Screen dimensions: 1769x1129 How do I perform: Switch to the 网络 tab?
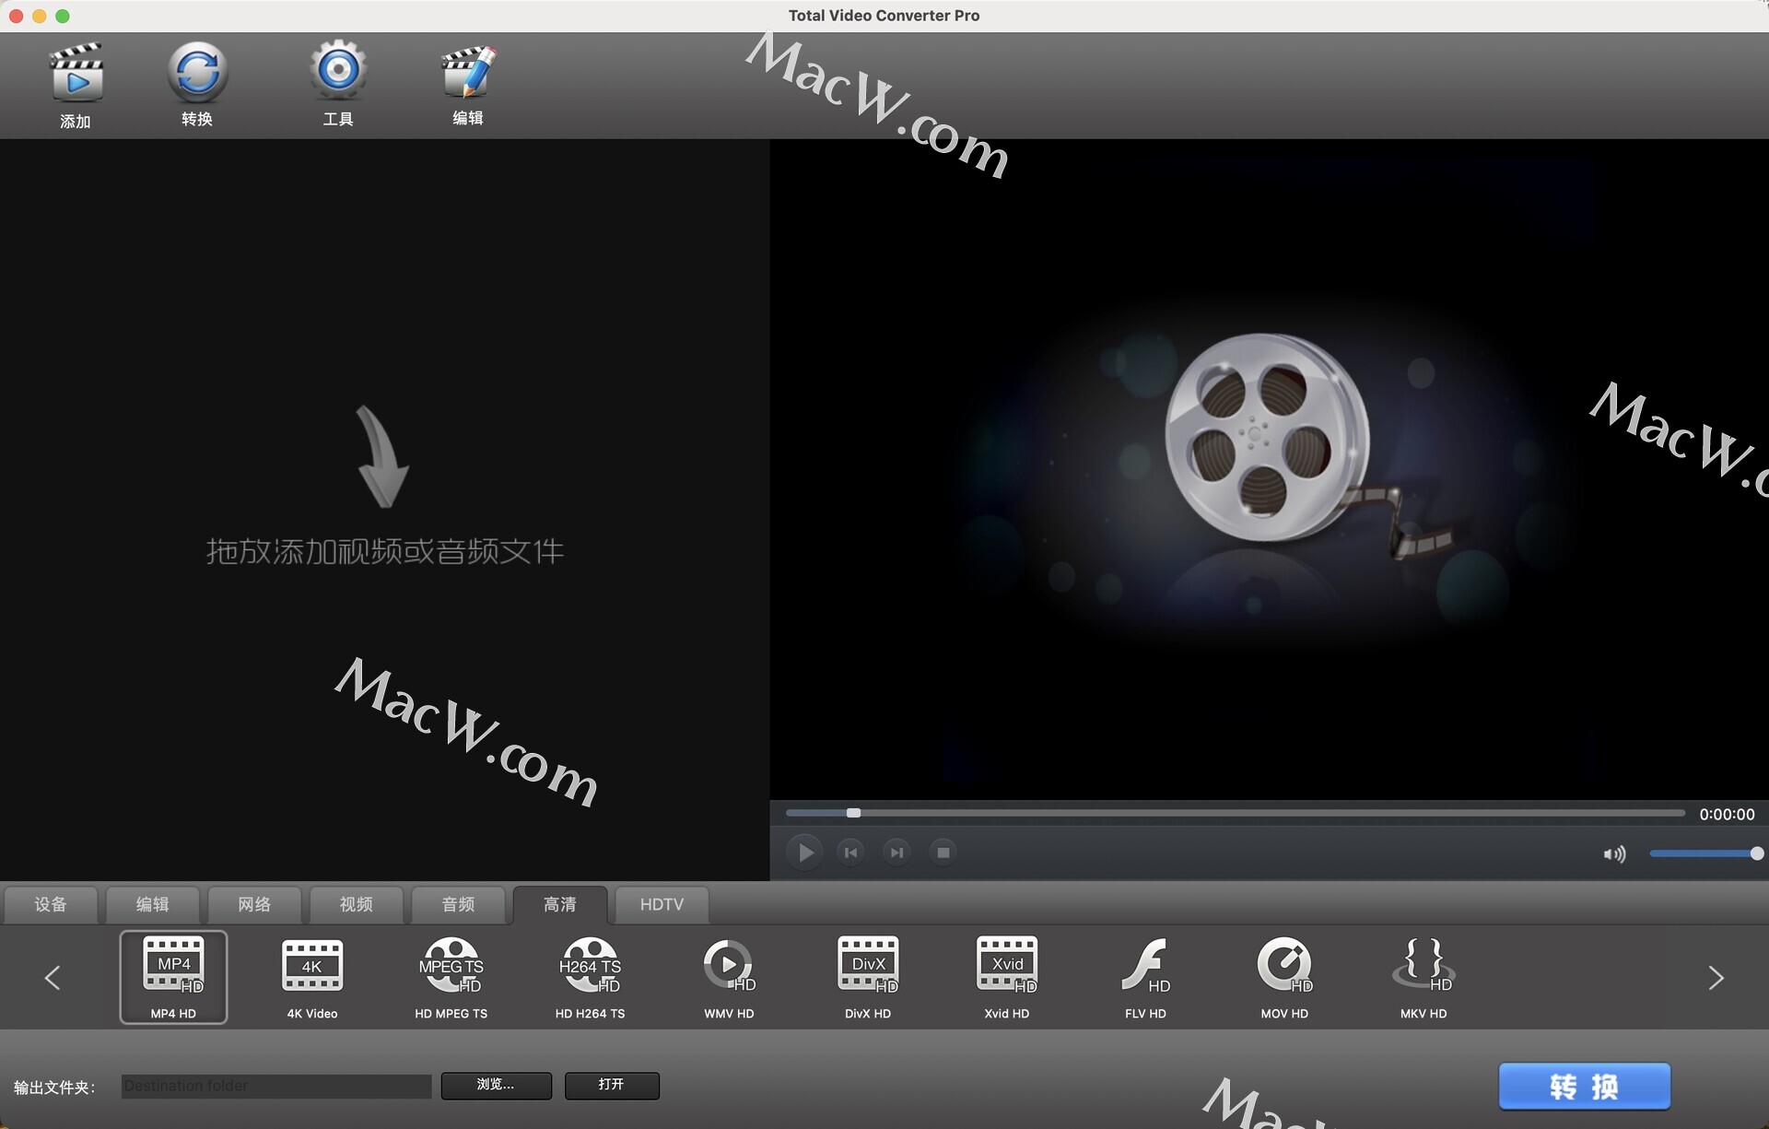254,904
